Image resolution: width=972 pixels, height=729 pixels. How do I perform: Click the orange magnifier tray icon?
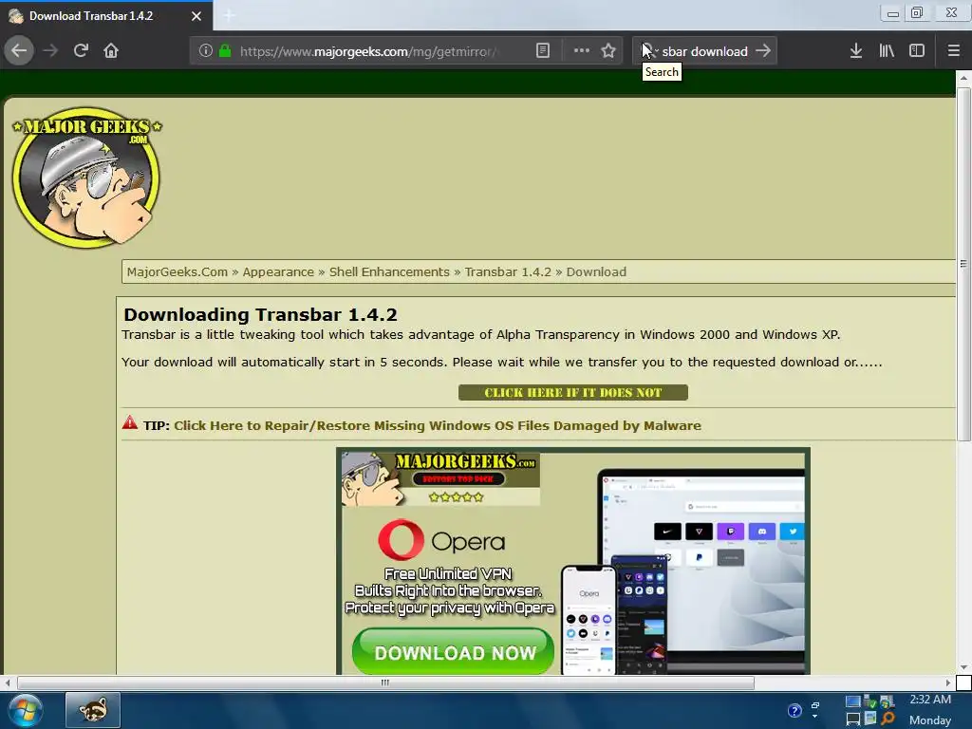click(888, 720)
